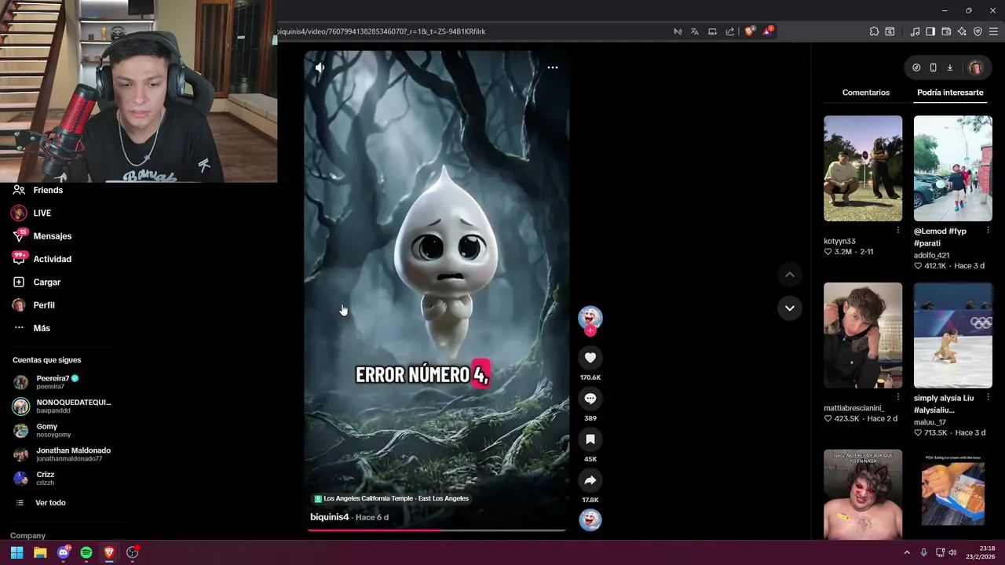
Task: Open Discord from the taskbar
Action: (x=63, y=552)
